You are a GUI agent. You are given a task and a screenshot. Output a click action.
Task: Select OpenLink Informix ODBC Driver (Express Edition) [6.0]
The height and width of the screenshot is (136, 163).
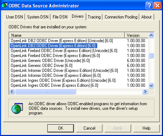pos(56,75)
